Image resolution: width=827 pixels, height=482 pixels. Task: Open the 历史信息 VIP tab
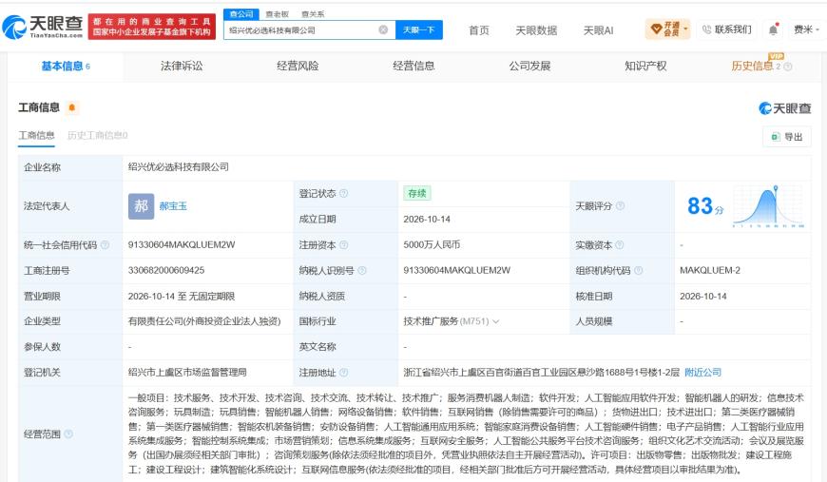pos(752,67)
